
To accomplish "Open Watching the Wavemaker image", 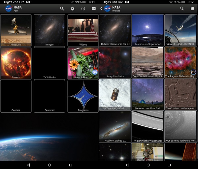I will click(x=148, y=127).
